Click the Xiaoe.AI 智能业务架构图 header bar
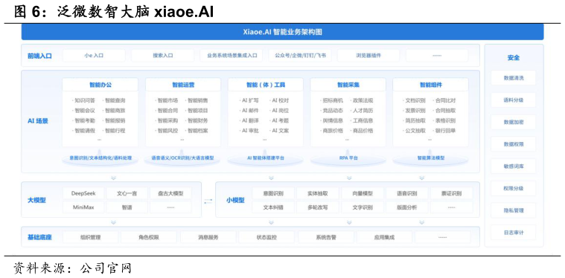Image resolution: width=565 pixels, height=278 pixels. (282, 32)
